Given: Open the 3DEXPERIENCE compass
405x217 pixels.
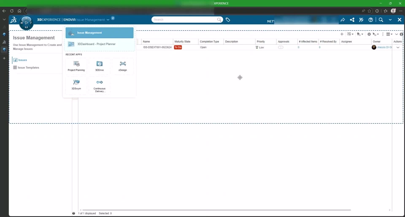Looking at the screenshot, I should coord(26,23).
